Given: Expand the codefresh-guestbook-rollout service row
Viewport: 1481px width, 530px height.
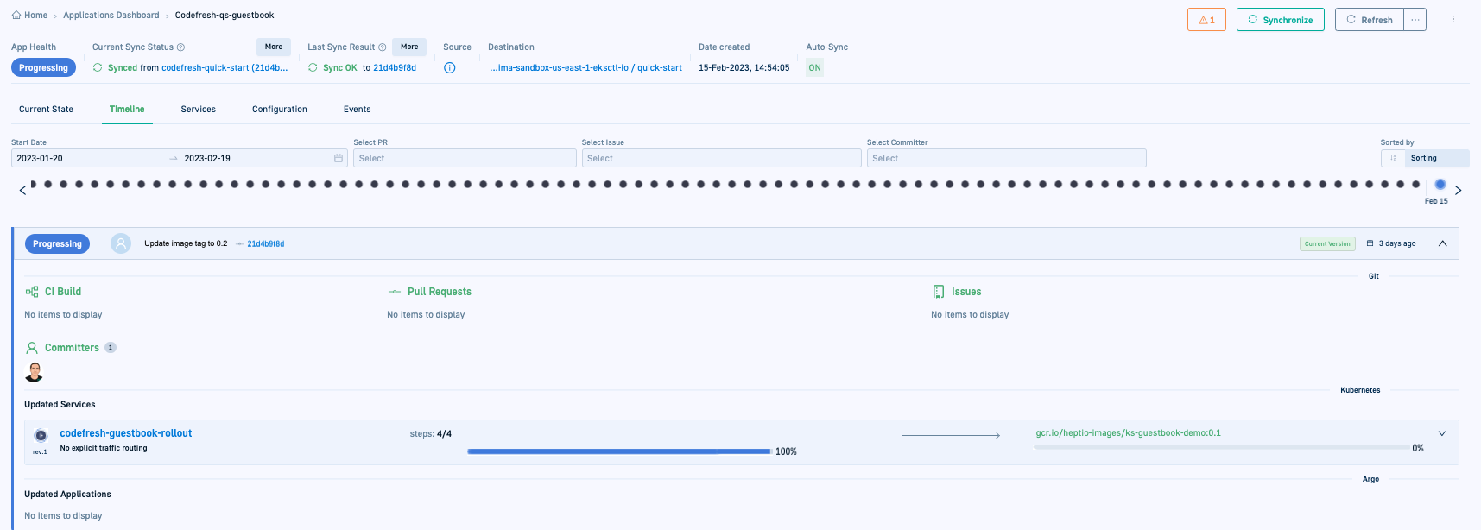Looking at the screenshot, I should pos(1441,433).
